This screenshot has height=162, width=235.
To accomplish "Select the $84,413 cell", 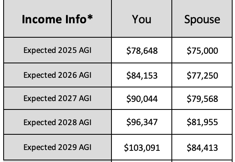I will 202,147.
